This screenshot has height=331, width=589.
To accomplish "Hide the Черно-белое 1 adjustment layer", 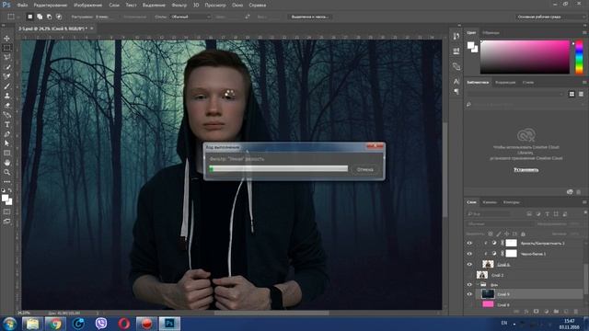I will click(x=469, y=254).
